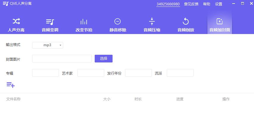
Task: Open the 设置 settings menu
Action: pos(219,4)
